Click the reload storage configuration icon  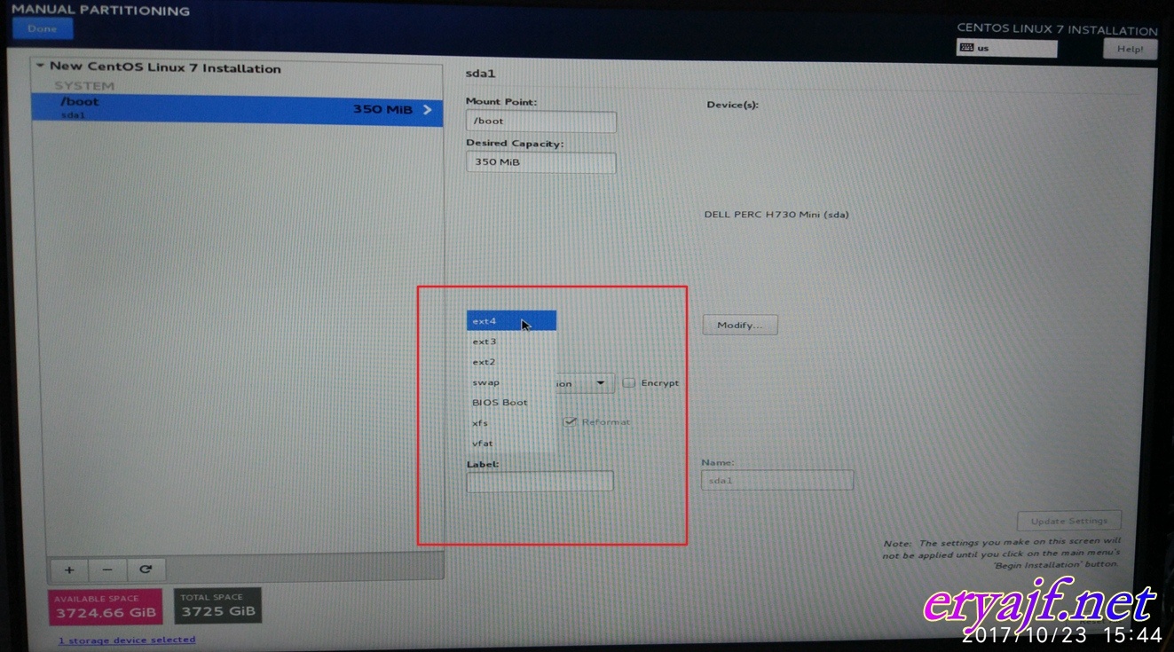tap(146, 570)
